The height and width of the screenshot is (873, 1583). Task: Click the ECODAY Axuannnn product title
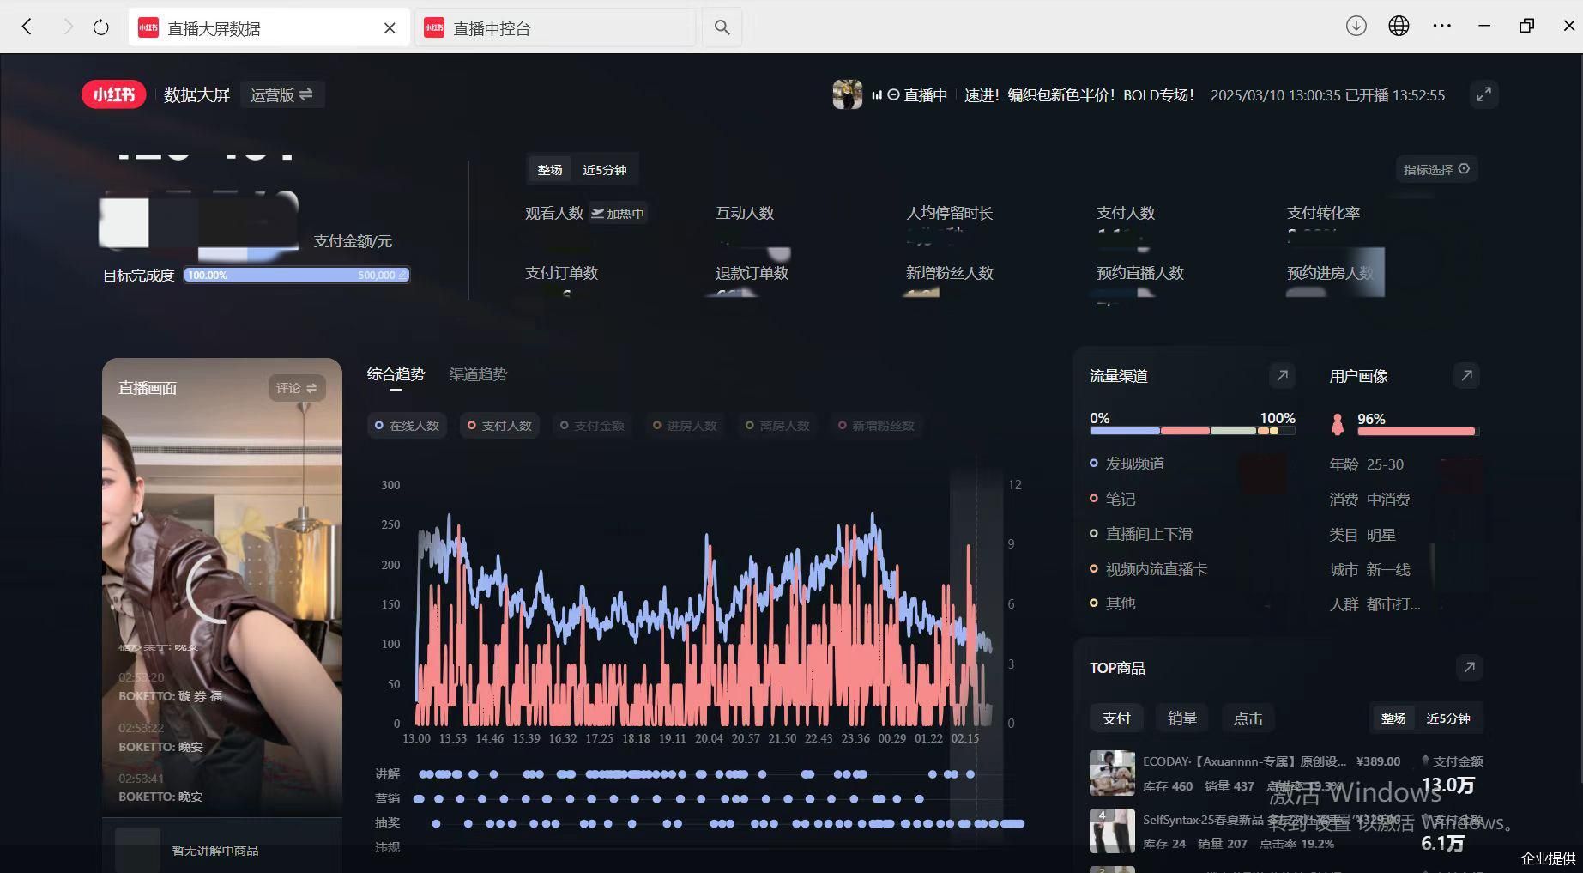(x=1245, y=761)
